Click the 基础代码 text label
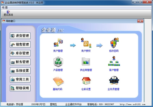 (x=58, y=89)
